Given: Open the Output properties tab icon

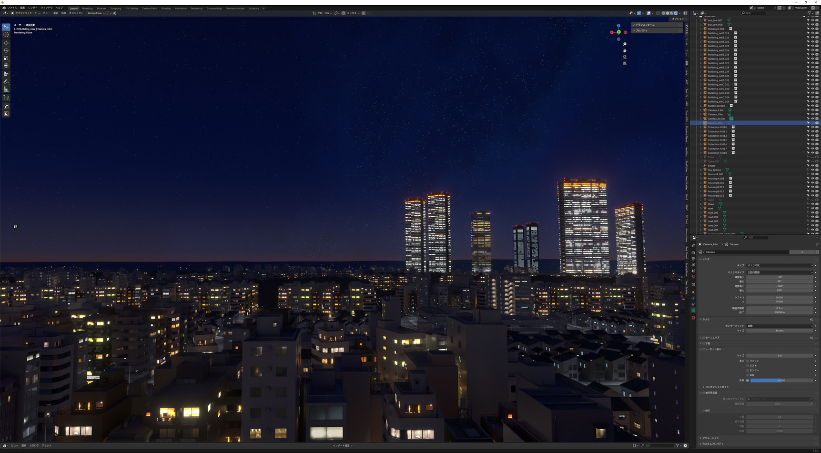Looking at the screenshot, I should (x=693, y=259).
